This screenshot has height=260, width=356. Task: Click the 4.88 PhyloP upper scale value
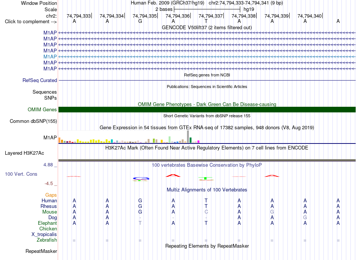48,165
